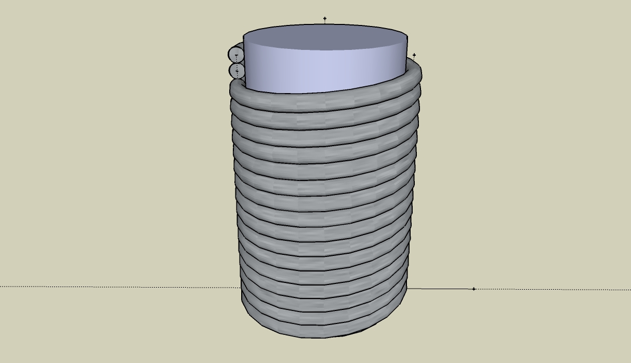Select the left vertical edge of the blue cylinder

coord(243,62)
